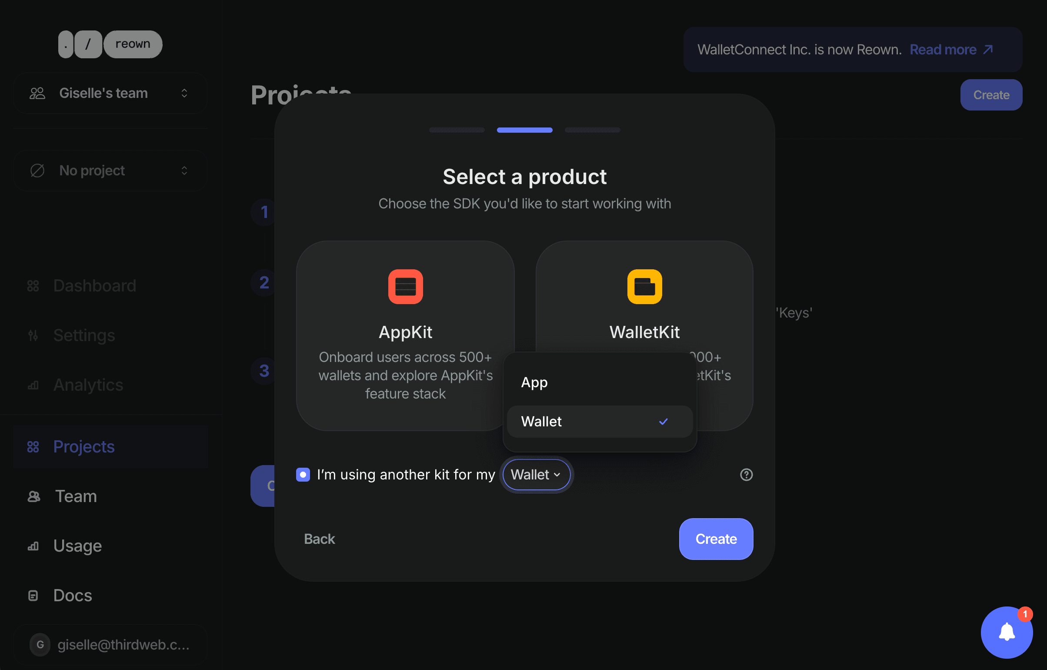The width and height of the screenshot is (1047, 670).
Task: Click Back in the dialog
Action: click(x=320, y=539)
